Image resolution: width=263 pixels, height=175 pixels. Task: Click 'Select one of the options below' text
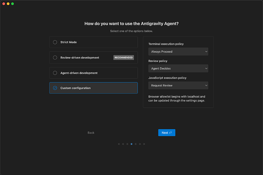(131, 31)
